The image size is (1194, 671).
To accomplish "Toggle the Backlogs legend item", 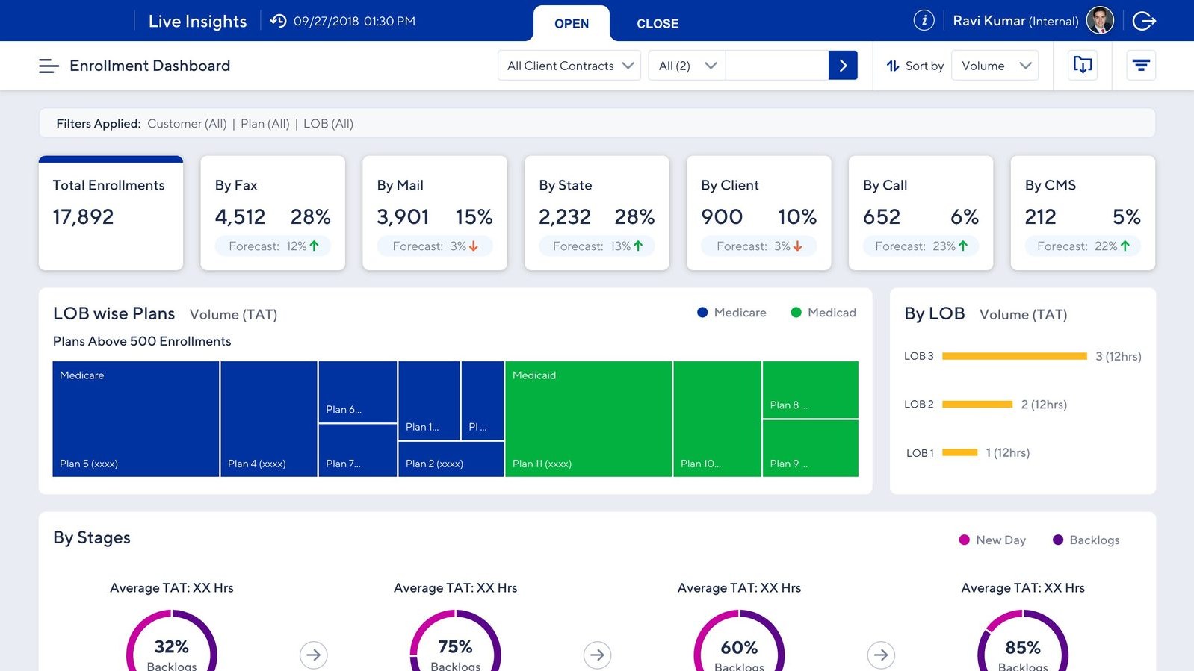I will point(1086,540).
